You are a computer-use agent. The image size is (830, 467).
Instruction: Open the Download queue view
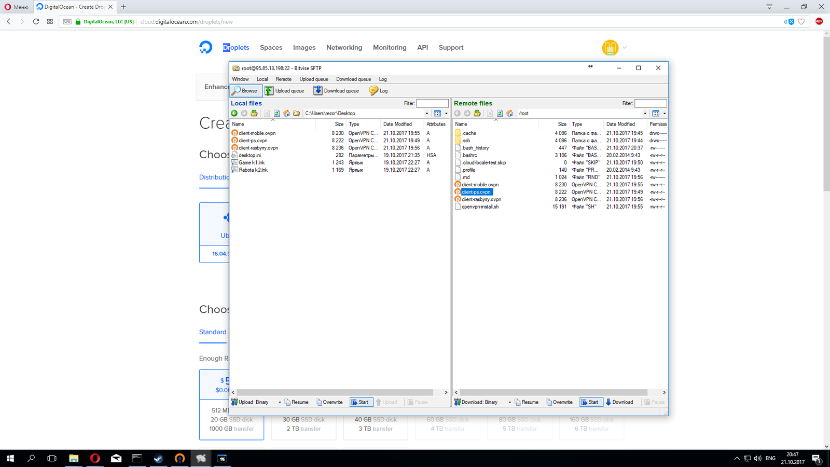(x=336, y=91)
